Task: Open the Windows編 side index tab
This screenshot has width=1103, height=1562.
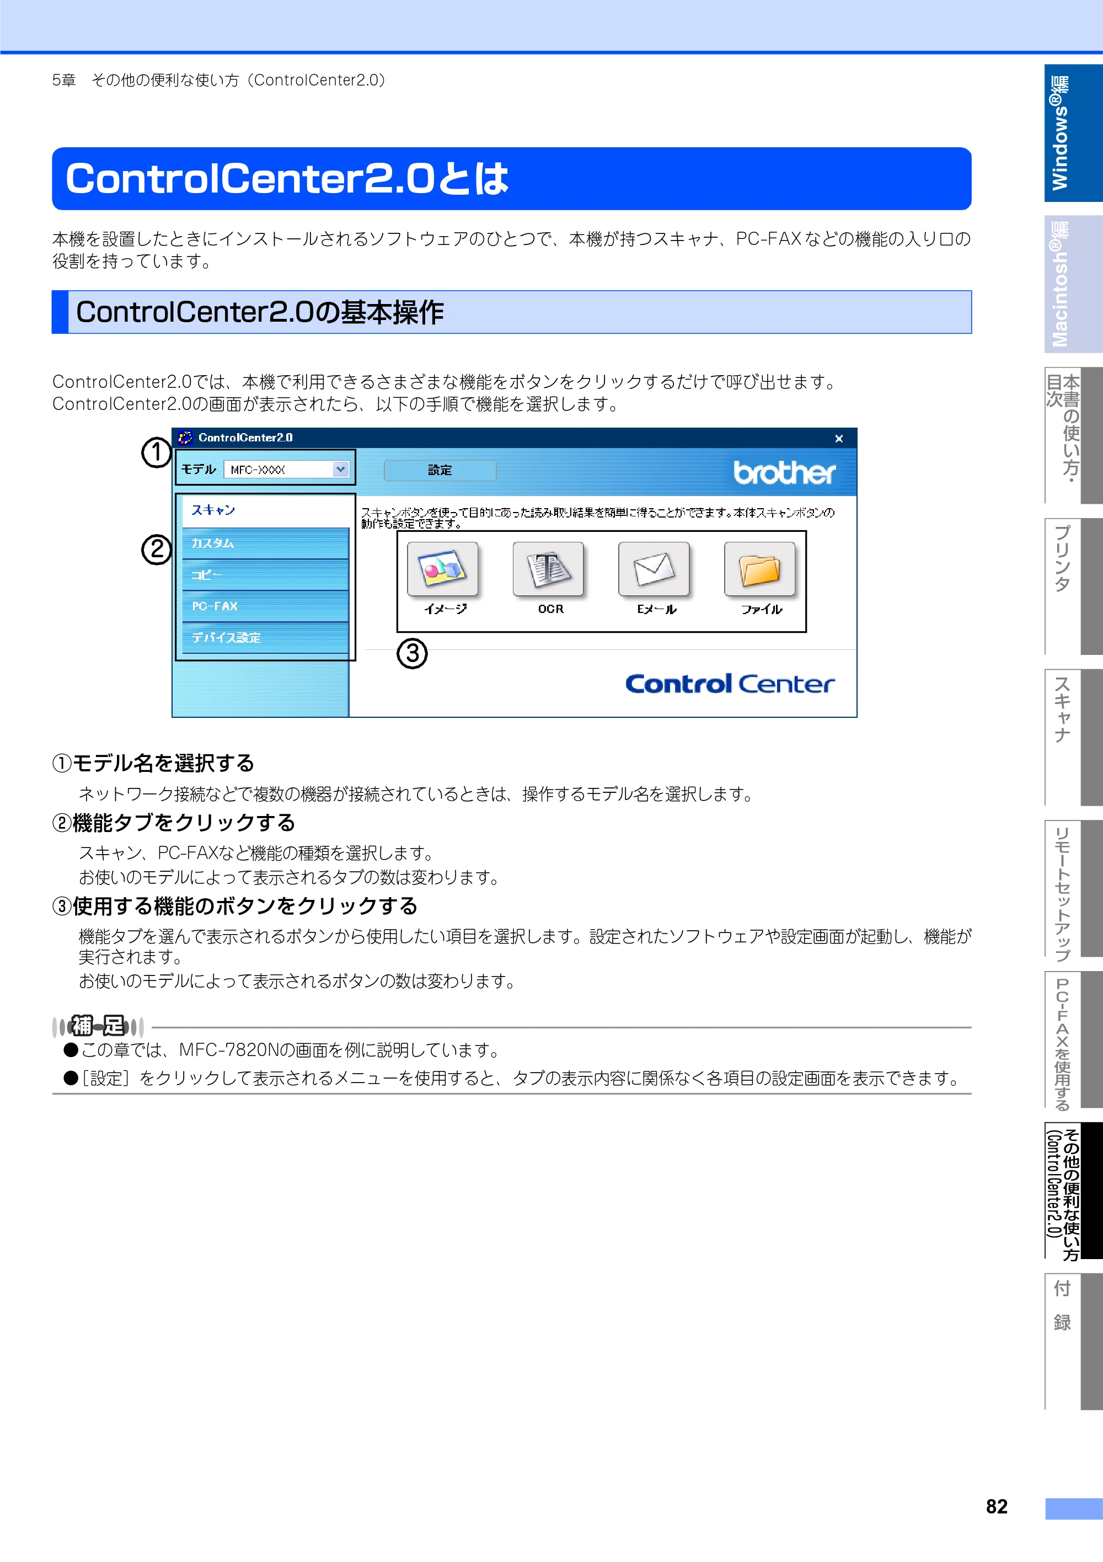Action: click(1073, 134)
